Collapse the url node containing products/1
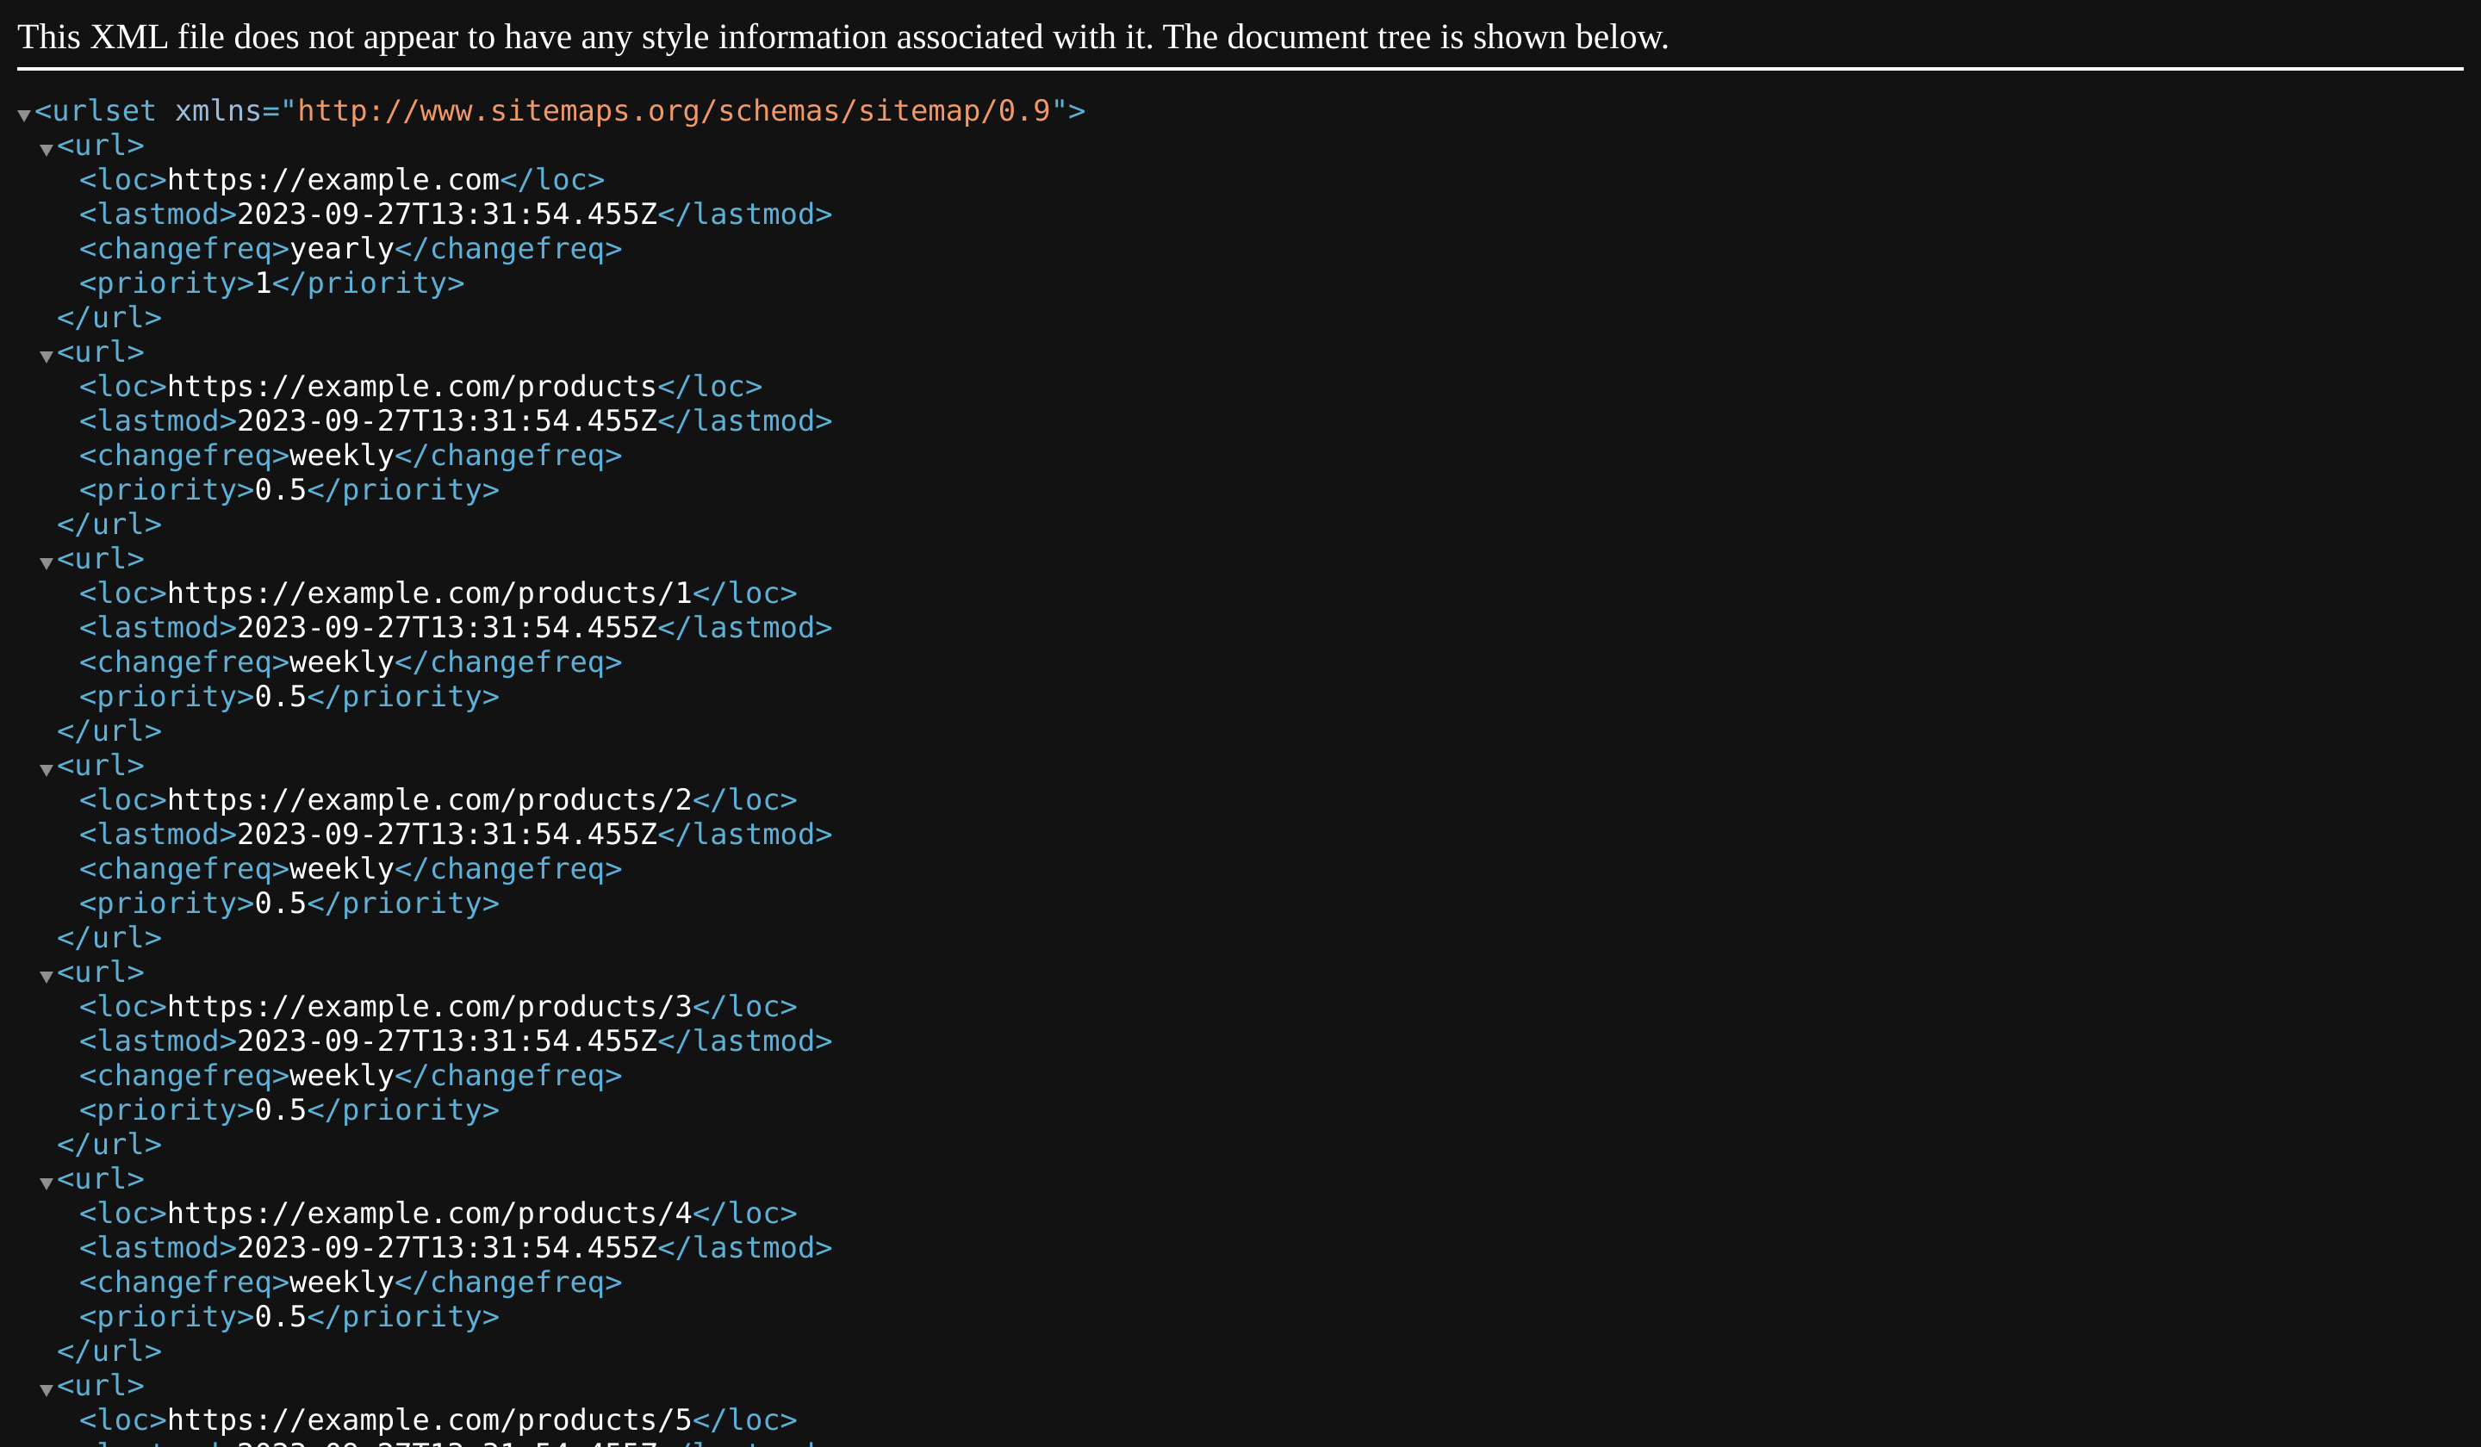 coord(47,563)
